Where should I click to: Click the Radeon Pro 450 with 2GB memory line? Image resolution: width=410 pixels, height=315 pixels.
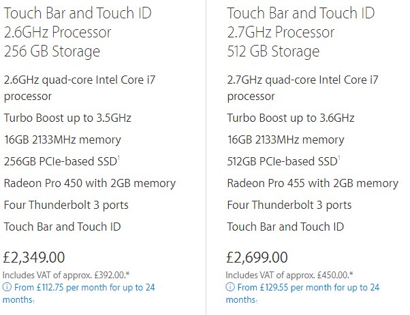point(90,183)
